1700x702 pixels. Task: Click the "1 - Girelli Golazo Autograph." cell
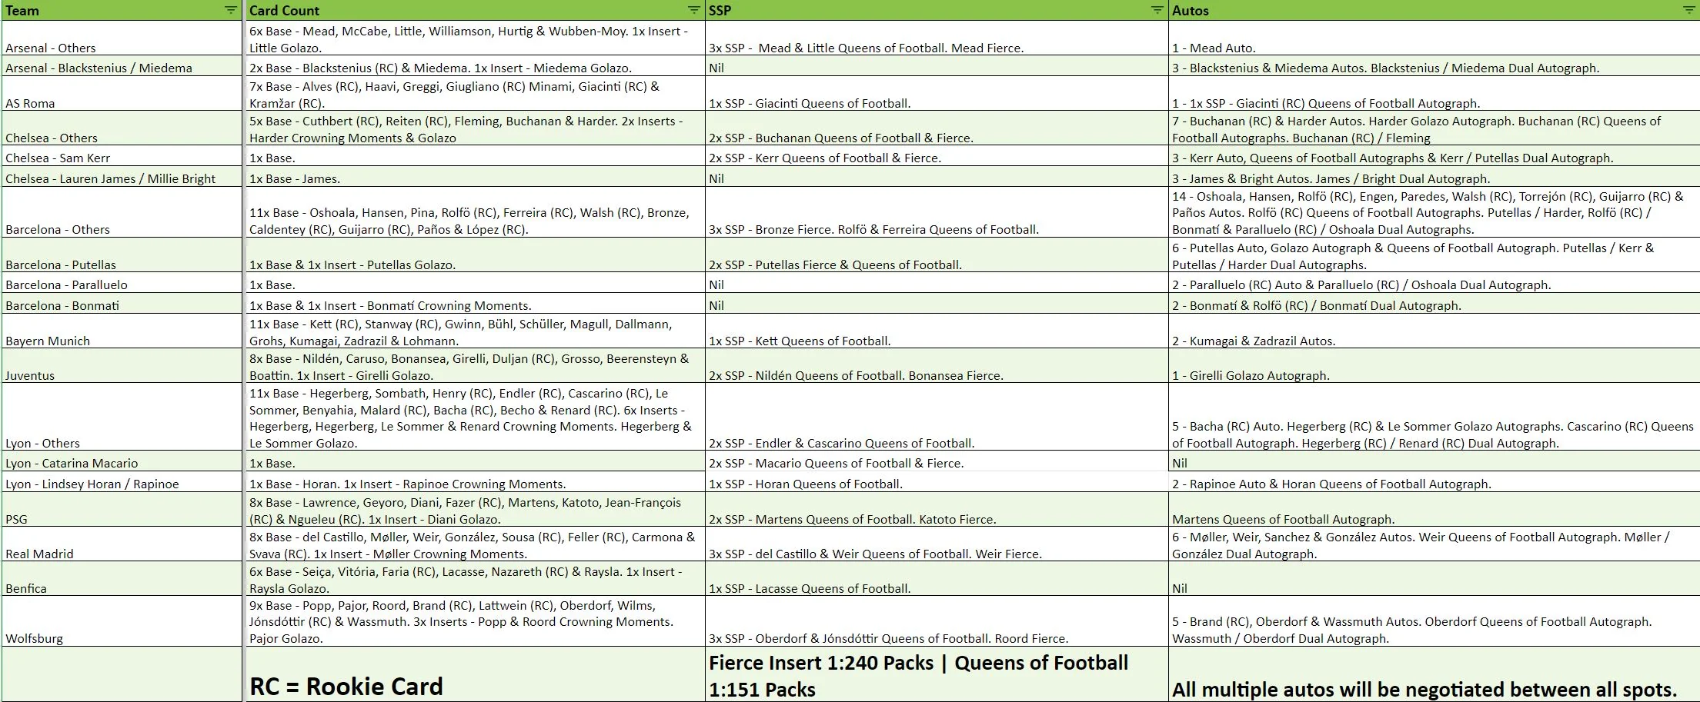pyautogui.click(x=1434, y=366)
